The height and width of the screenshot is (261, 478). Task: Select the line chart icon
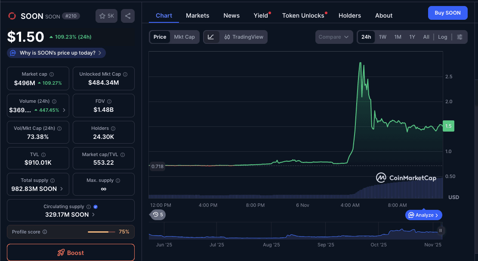tap(210, 37)
